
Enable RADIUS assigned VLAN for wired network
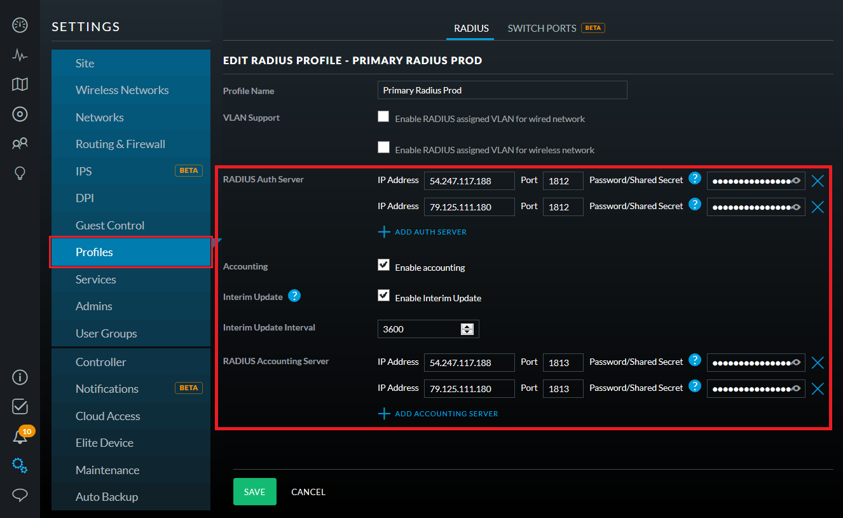point(383,116)
